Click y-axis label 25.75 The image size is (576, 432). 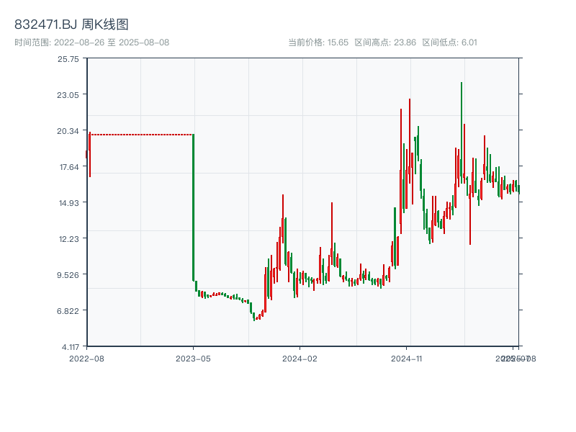point(68,59)
